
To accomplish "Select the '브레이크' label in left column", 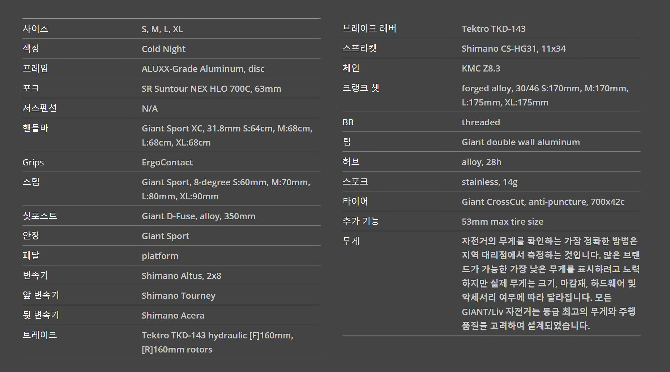I will (x=40, y=335).
